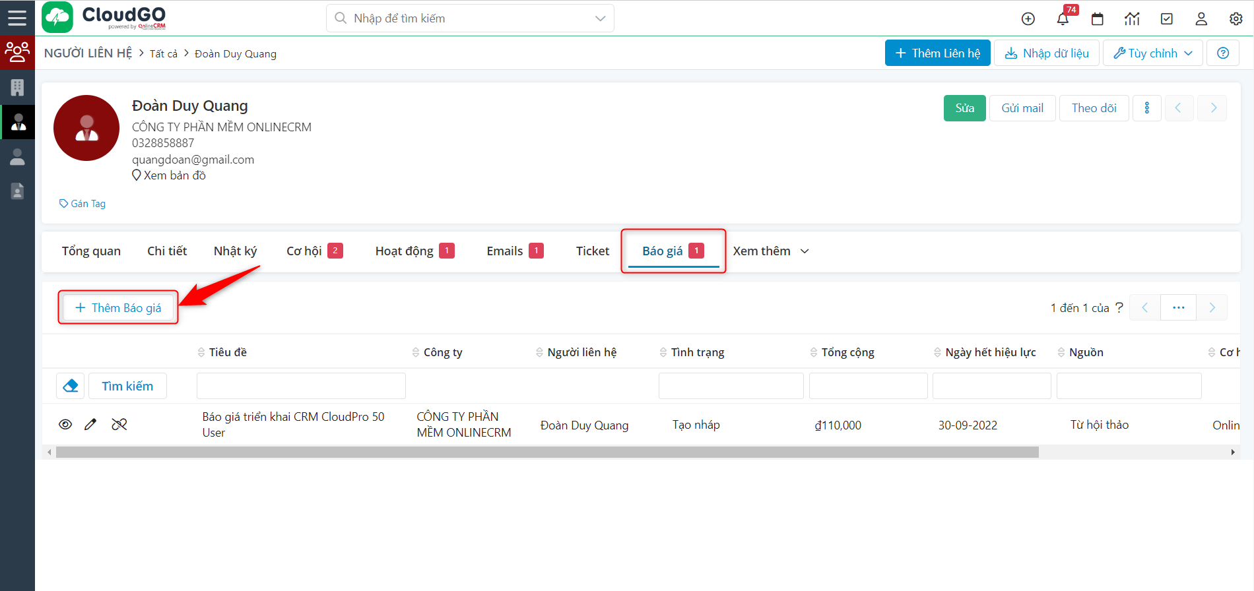1254x591 pixels.
Task: Click the Thêm Báo giá button
Action: pyautogui.click(x=118, y=308)
